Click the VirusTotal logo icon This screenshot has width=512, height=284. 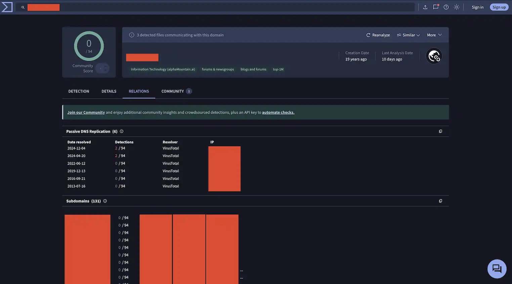[x=7, y=7]
